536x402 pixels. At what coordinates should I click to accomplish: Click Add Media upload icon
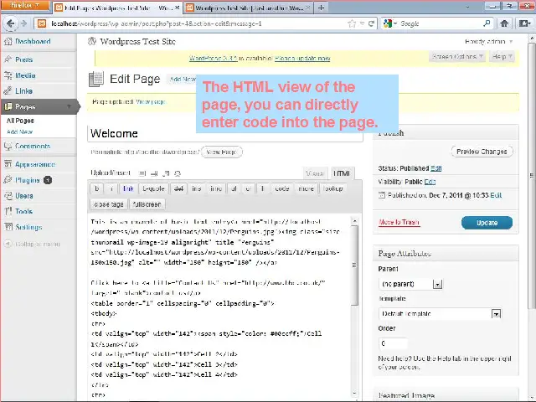(178, 173)
